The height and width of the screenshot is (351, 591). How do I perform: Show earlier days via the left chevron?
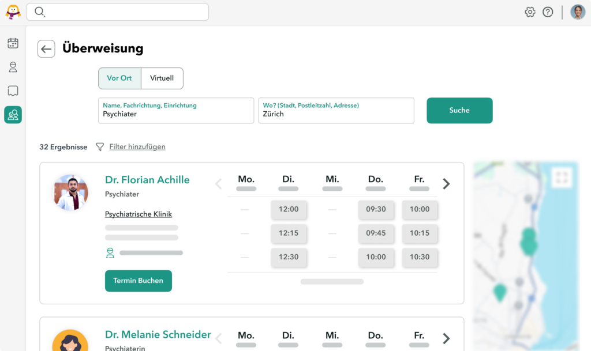[218, 183]
